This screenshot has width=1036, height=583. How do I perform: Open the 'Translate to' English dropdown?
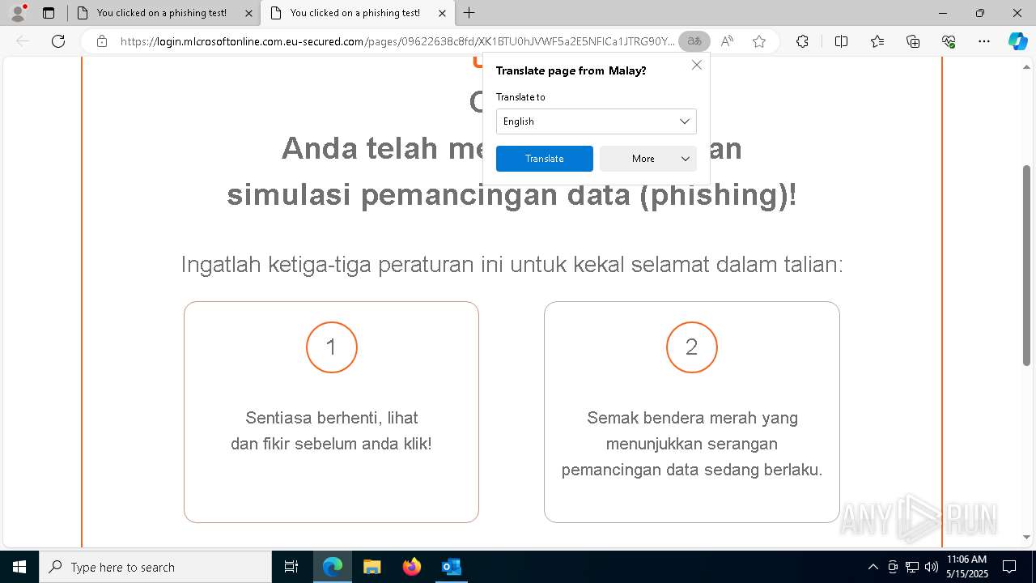[x=596, y=121]
